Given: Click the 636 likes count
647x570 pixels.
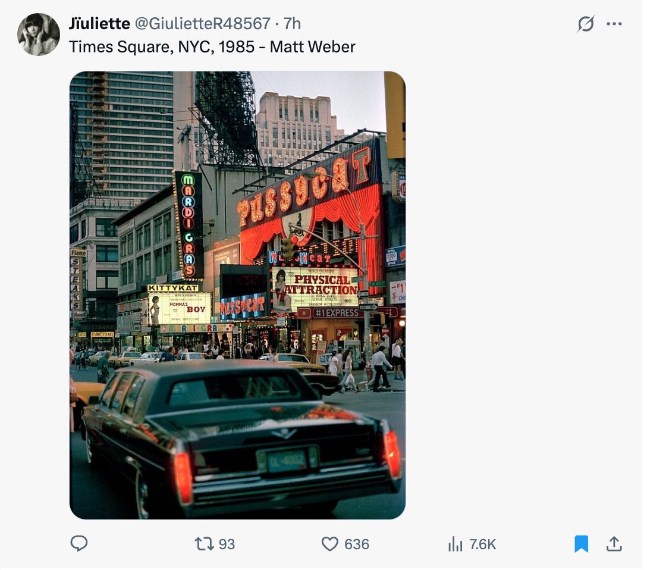Looking at the screenshot, I should coord(357,544).
